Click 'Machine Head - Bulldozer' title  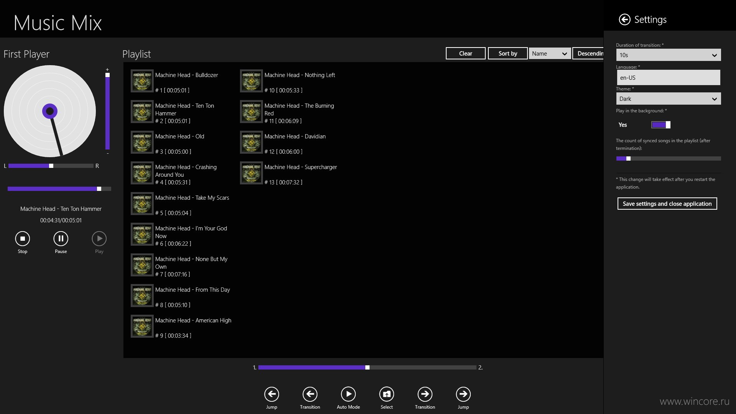click(x=186, y=75)
